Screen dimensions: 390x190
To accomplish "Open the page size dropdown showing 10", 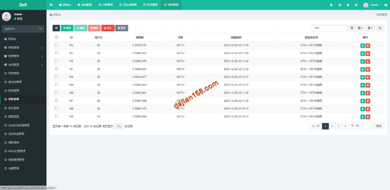I will (x=118, y=126).
